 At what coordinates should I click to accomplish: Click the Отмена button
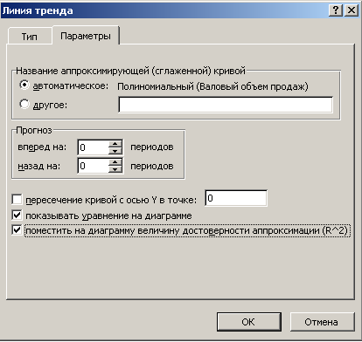coord(322,322)
